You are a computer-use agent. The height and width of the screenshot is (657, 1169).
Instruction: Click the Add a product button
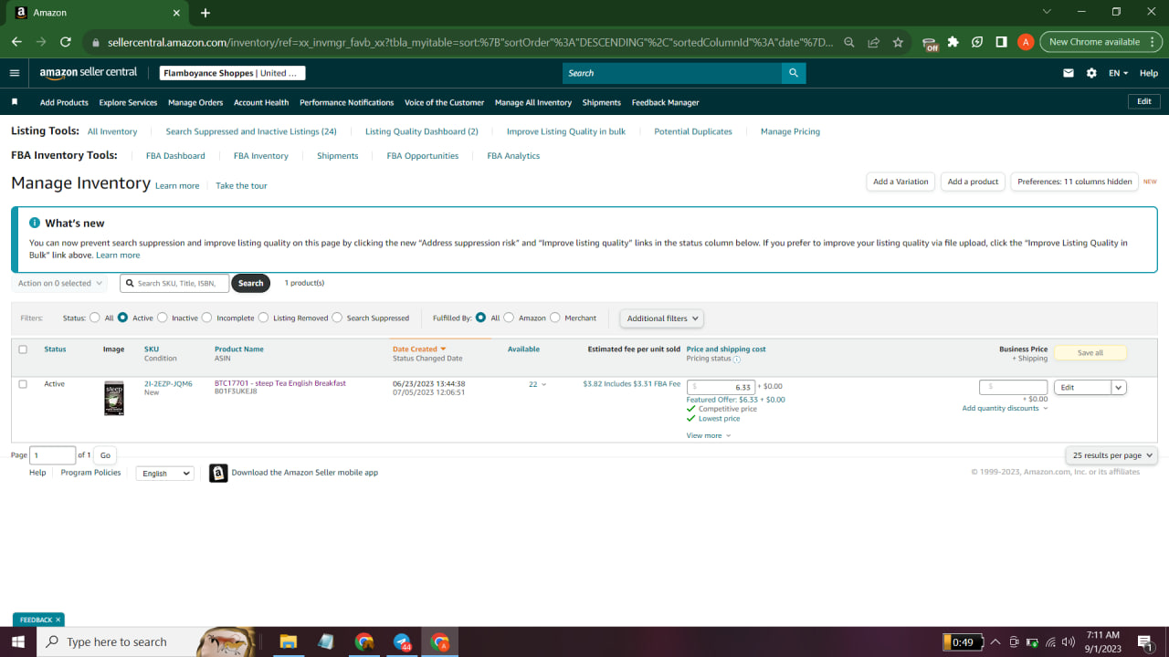[x=973, y=182]
